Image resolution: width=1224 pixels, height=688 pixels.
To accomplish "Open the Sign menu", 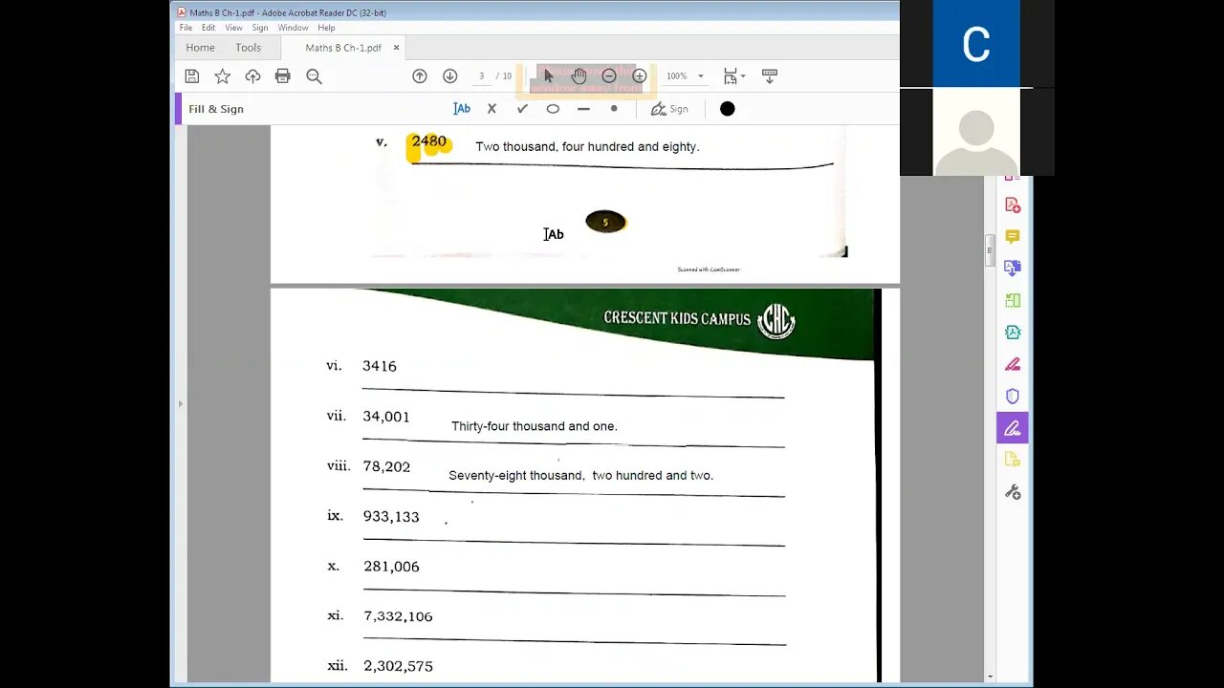I will [x=260, y=28].
